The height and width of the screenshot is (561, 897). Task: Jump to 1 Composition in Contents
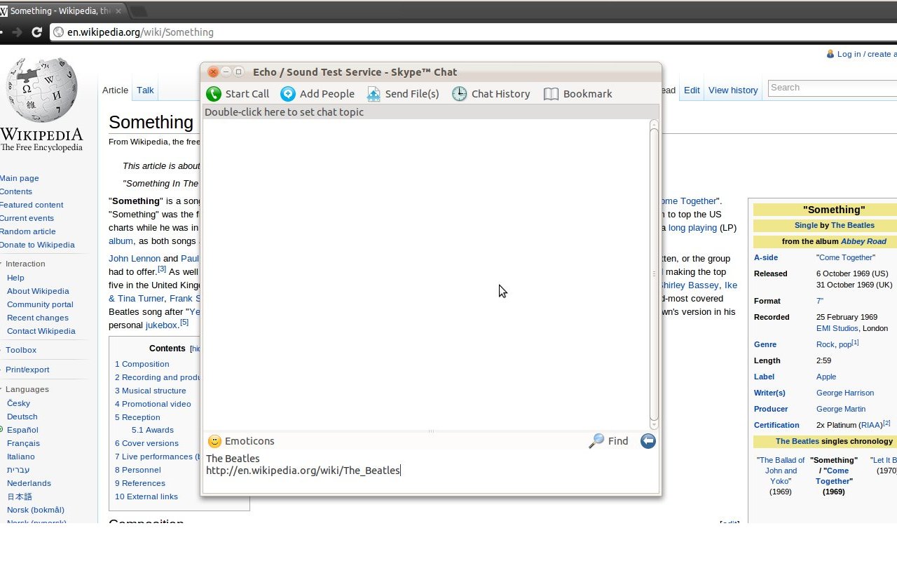pyautogui.click(x=142, y=364)
